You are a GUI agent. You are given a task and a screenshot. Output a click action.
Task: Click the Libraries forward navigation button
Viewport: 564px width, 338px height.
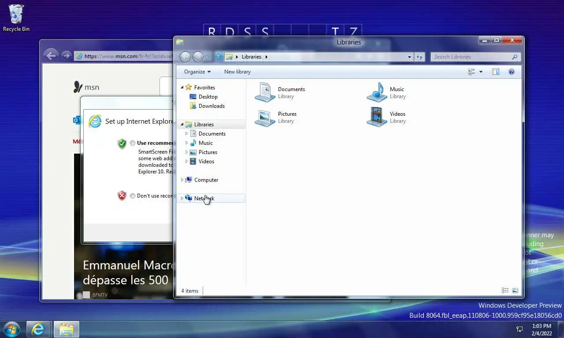coord(198,57)
